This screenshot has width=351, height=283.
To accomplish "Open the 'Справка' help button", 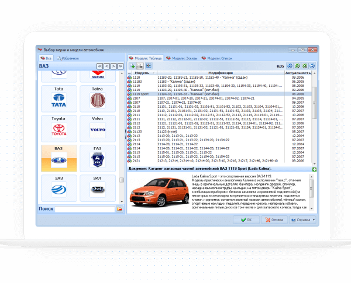I will click(301, 220).
